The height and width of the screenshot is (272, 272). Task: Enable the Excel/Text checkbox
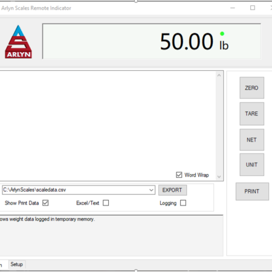click(x=106, y=203)
